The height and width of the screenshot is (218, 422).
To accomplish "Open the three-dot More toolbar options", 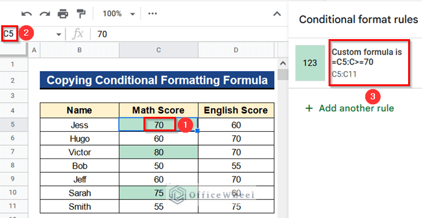I will (x=153, y=13).
